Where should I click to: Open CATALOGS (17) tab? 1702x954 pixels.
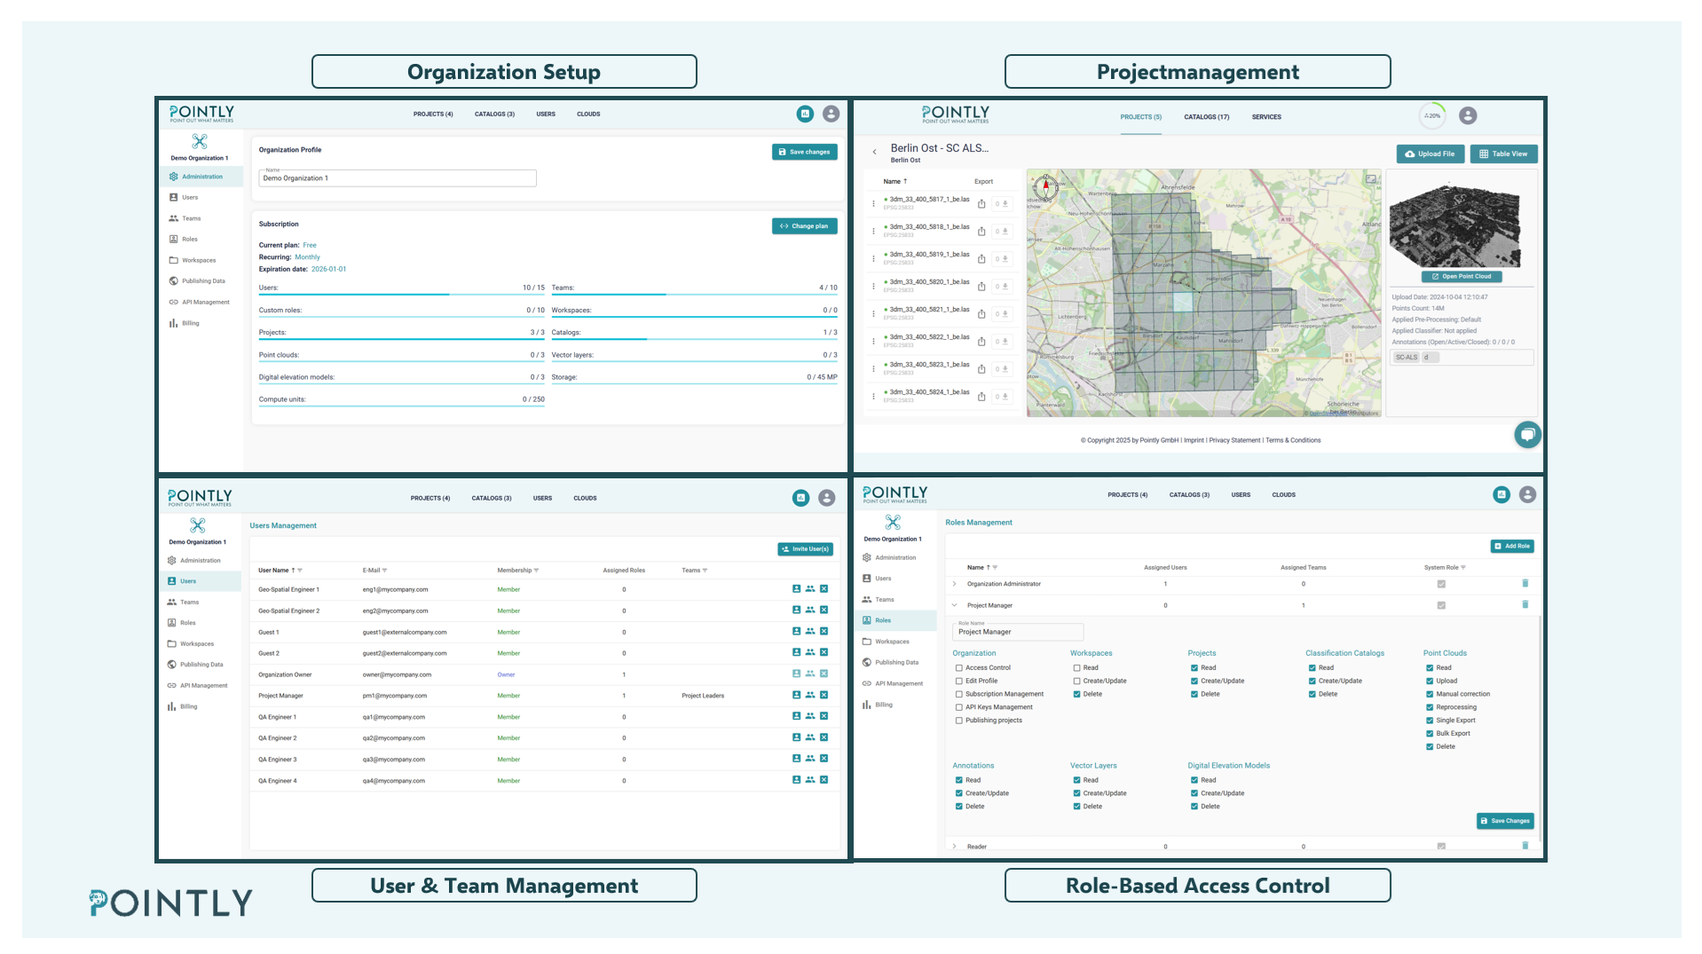[x=1206, y=117]
